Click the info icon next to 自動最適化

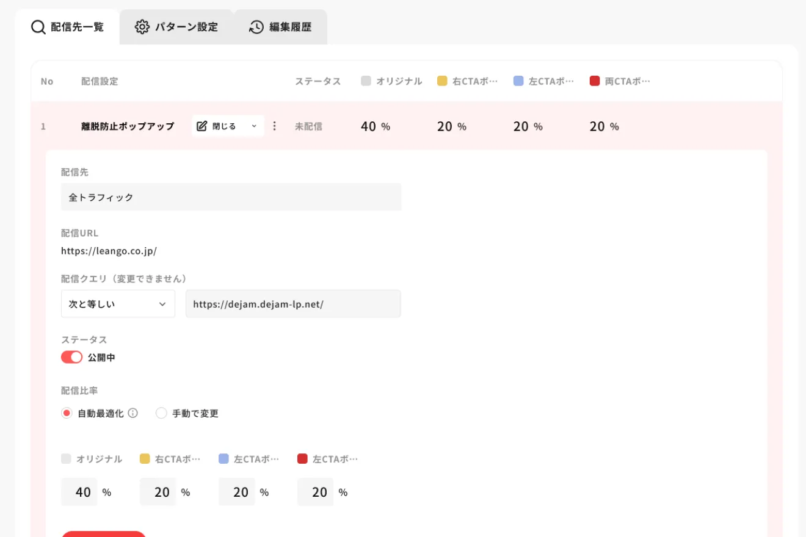tap(133, 413)
